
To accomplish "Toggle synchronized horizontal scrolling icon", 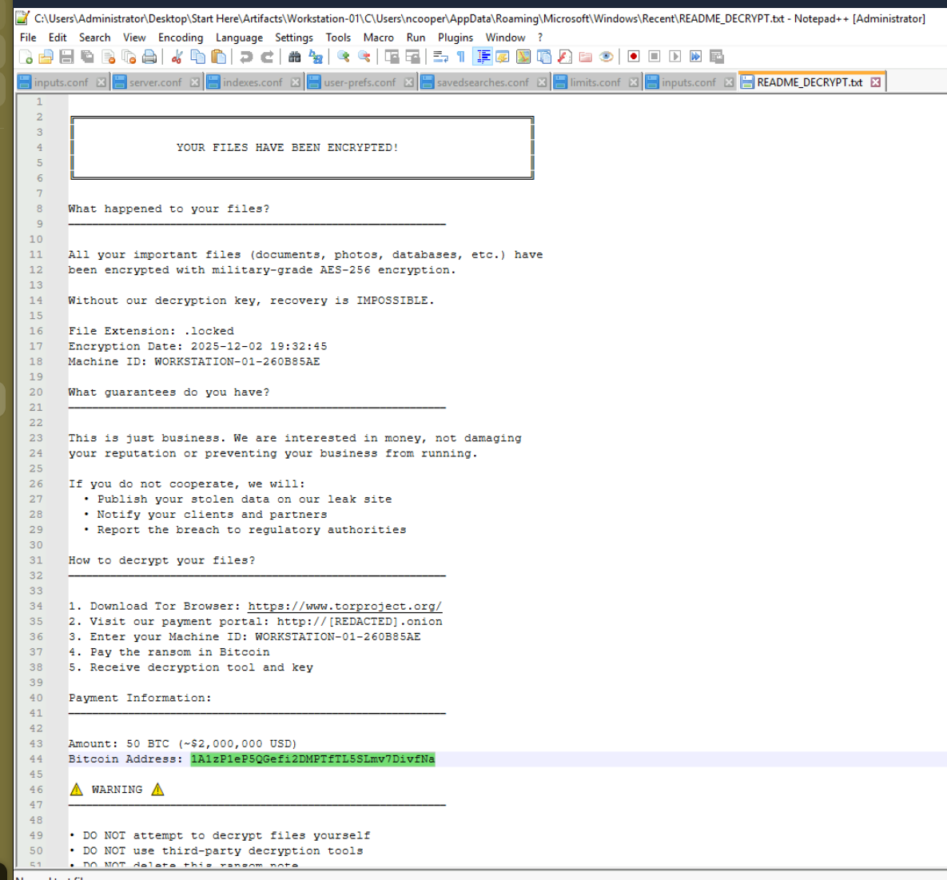I will point(412,57).
